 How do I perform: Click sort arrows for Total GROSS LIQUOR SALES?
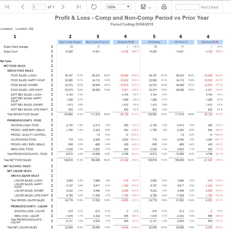[x=52, y=200]
